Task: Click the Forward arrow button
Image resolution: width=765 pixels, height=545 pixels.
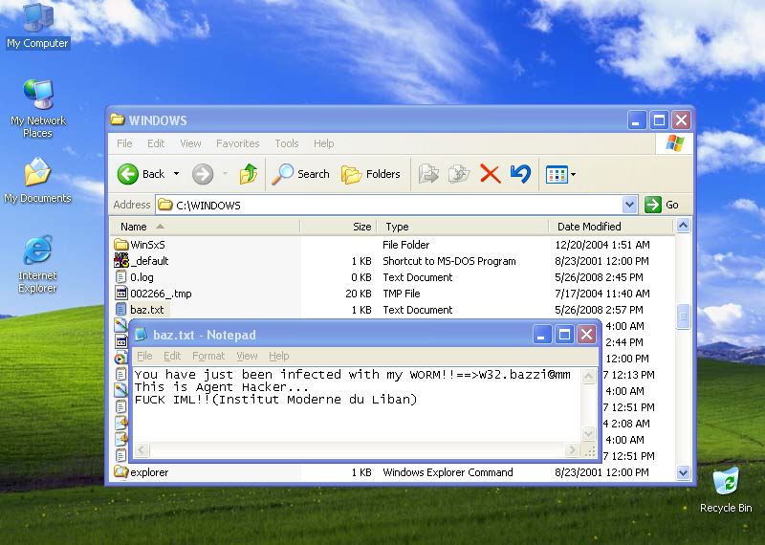Action: pyautogui.click(x=203, y=174)
